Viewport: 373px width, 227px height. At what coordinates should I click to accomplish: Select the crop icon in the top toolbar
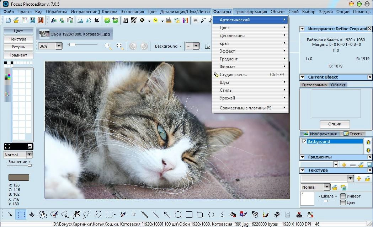pyautogui.click(x=97, y=21)
